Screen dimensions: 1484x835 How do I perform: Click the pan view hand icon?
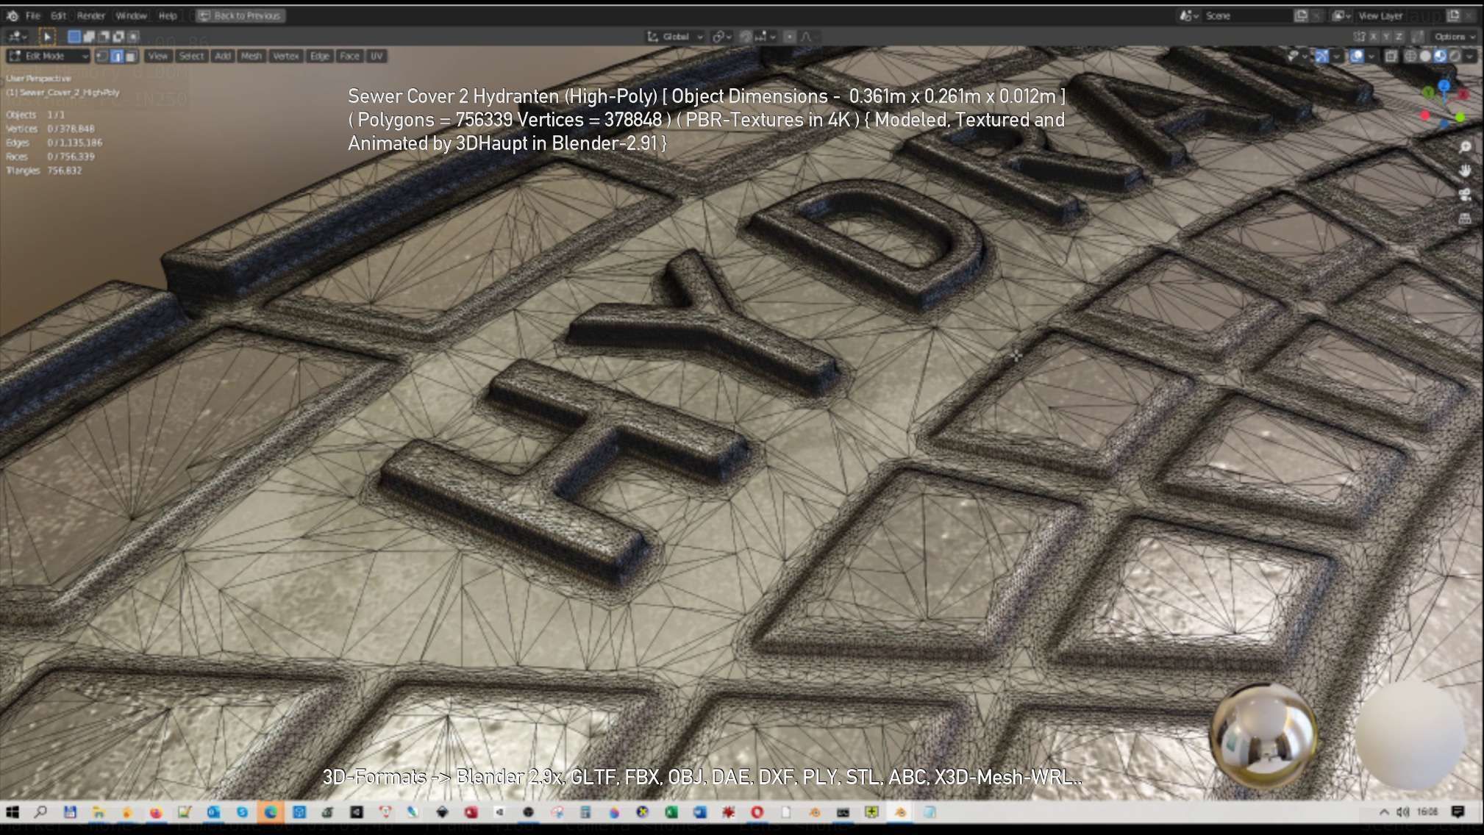pyautogui.click(x=1465, y=171)
